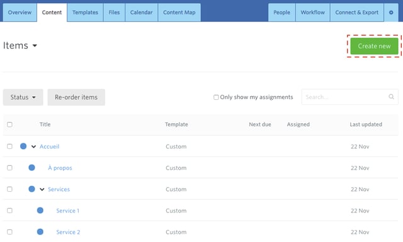403x242 pixels.
Task: Click the Next due column header
Action: (260, 124)
